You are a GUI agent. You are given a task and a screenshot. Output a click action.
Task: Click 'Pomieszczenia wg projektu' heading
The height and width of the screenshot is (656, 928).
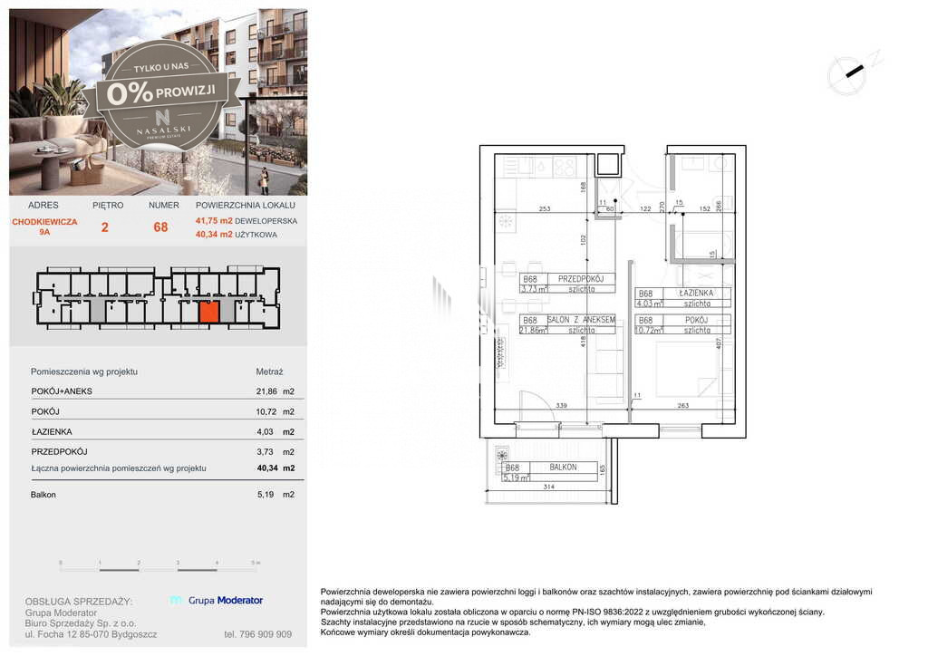tap(84, 371)
